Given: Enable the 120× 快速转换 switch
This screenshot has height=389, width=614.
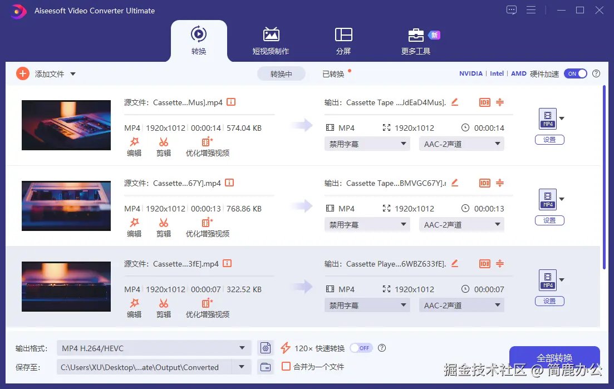Looking at the screenshot, I should (x=360, y=347).
